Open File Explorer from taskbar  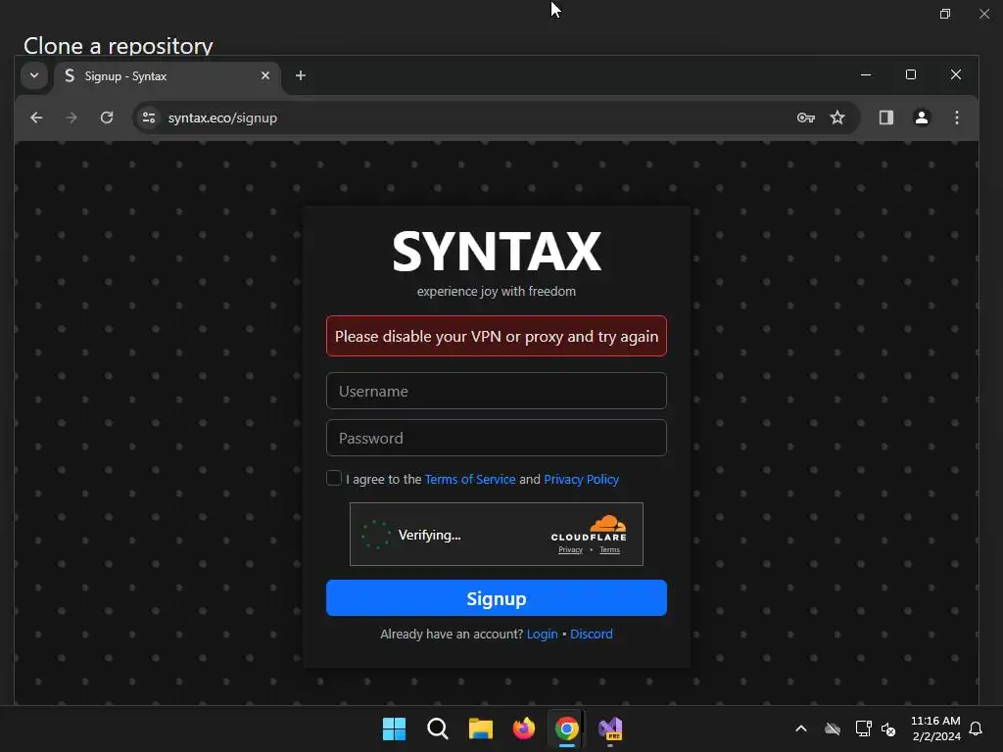pos(480,728)
